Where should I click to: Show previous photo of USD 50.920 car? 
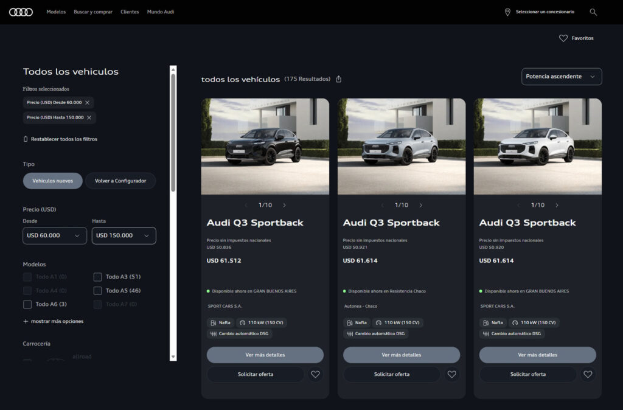(518, 206)
